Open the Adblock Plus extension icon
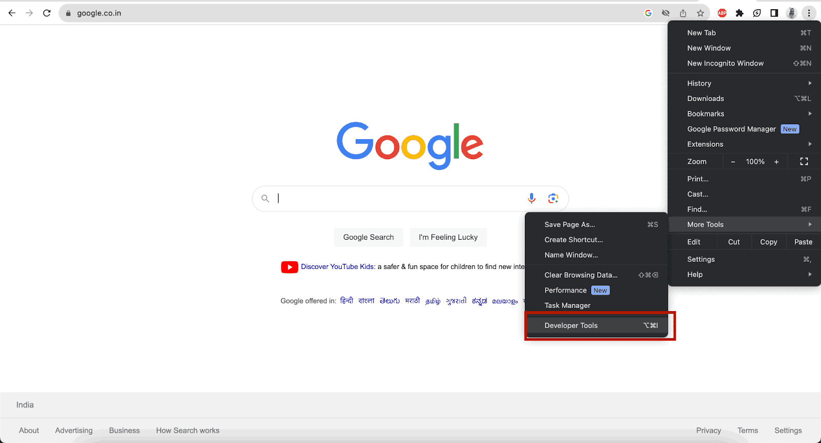The height and width of the screenshot is (443, 821). (x=722, y=13)
